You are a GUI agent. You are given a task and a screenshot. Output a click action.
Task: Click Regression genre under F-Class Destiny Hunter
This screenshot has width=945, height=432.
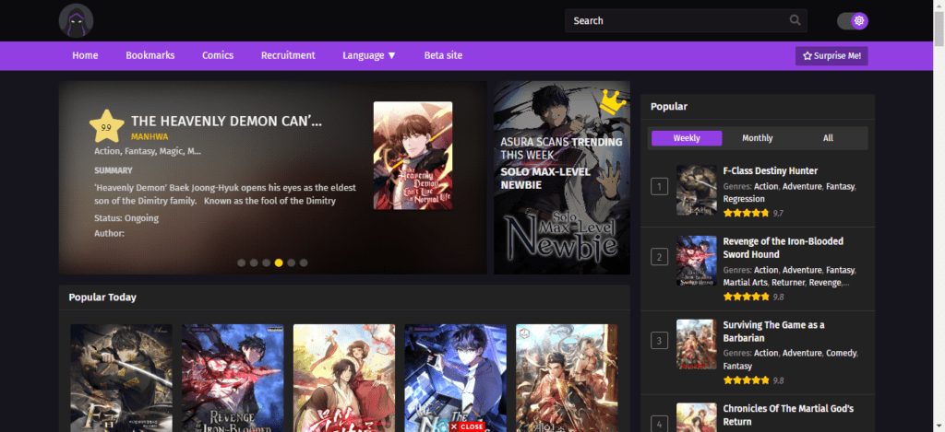(x=744, y=199)
